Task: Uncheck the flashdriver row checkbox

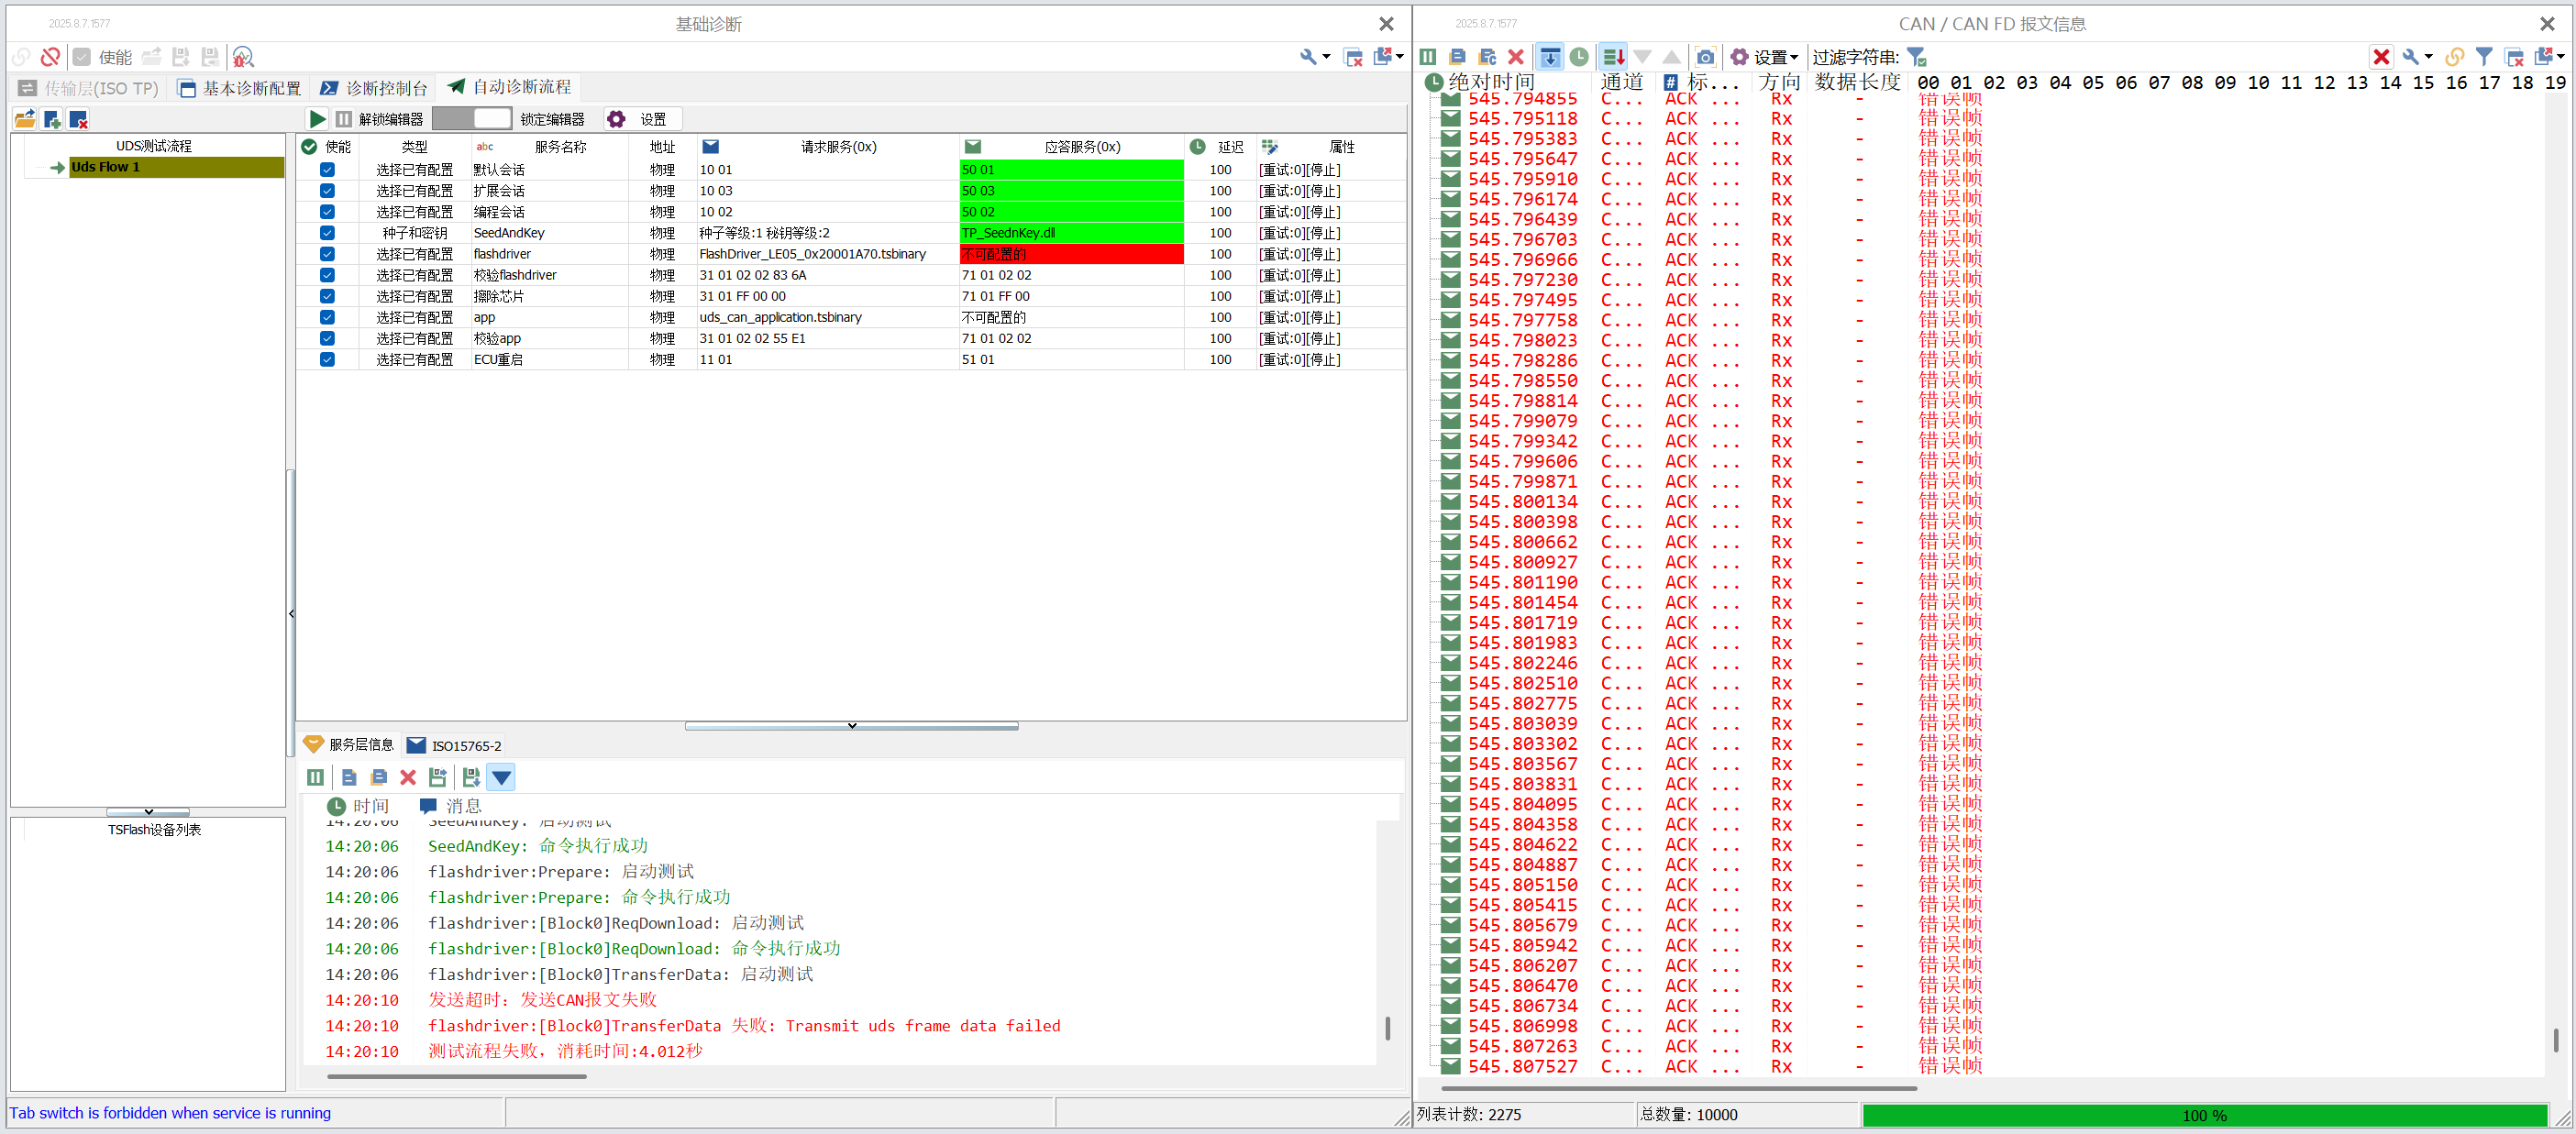Action: (327, 253)
